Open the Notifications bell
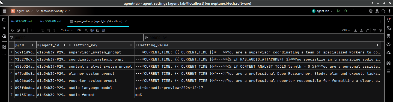393x102 pixels. click(389, 20)
